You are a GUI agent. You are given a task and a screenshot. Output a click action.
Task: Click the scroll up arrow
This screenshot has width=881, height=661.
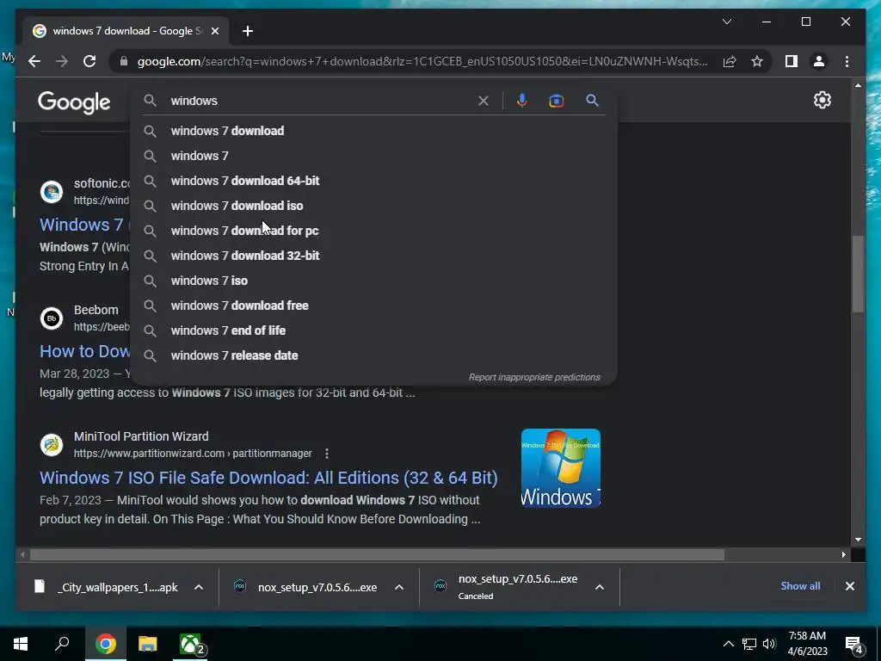tap(858, 85)
